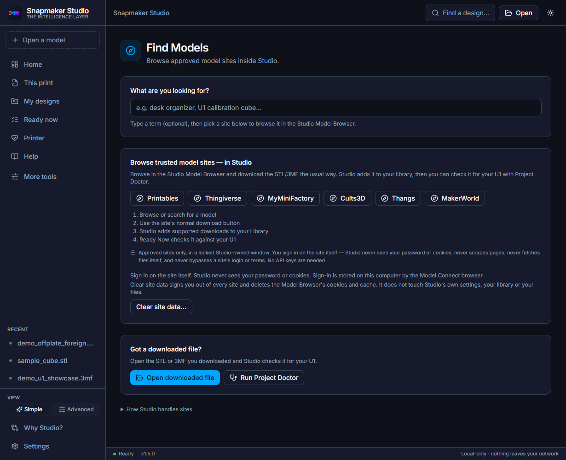Toggle the light/dark theme sun icon
Screen dimensions: 566x460
coord(550,13)
